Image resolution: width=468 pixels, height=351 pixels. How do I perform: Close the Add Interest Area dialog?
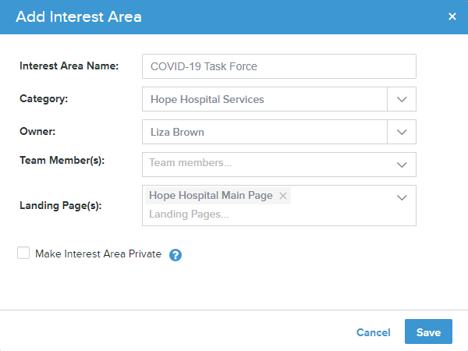[452, 16]
